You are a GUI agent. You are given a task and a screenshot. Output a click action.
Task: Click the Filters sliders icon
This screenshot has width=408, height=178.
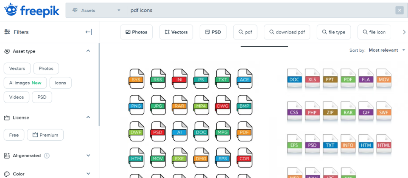coord(7,32)
